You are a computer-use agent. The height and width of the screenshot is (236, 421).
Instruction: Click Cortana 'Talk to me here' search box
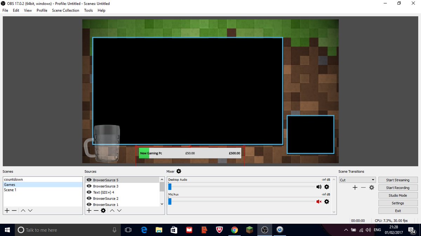(68, 230)
